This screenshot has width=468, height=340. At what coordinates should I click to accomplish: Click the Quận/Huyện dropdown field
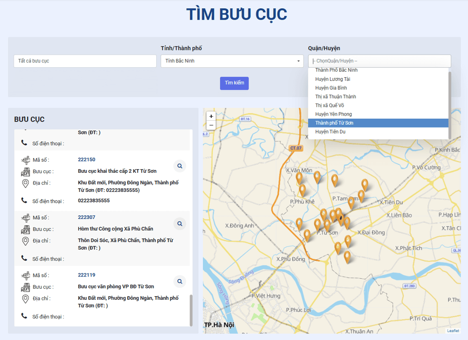[379, 61]
